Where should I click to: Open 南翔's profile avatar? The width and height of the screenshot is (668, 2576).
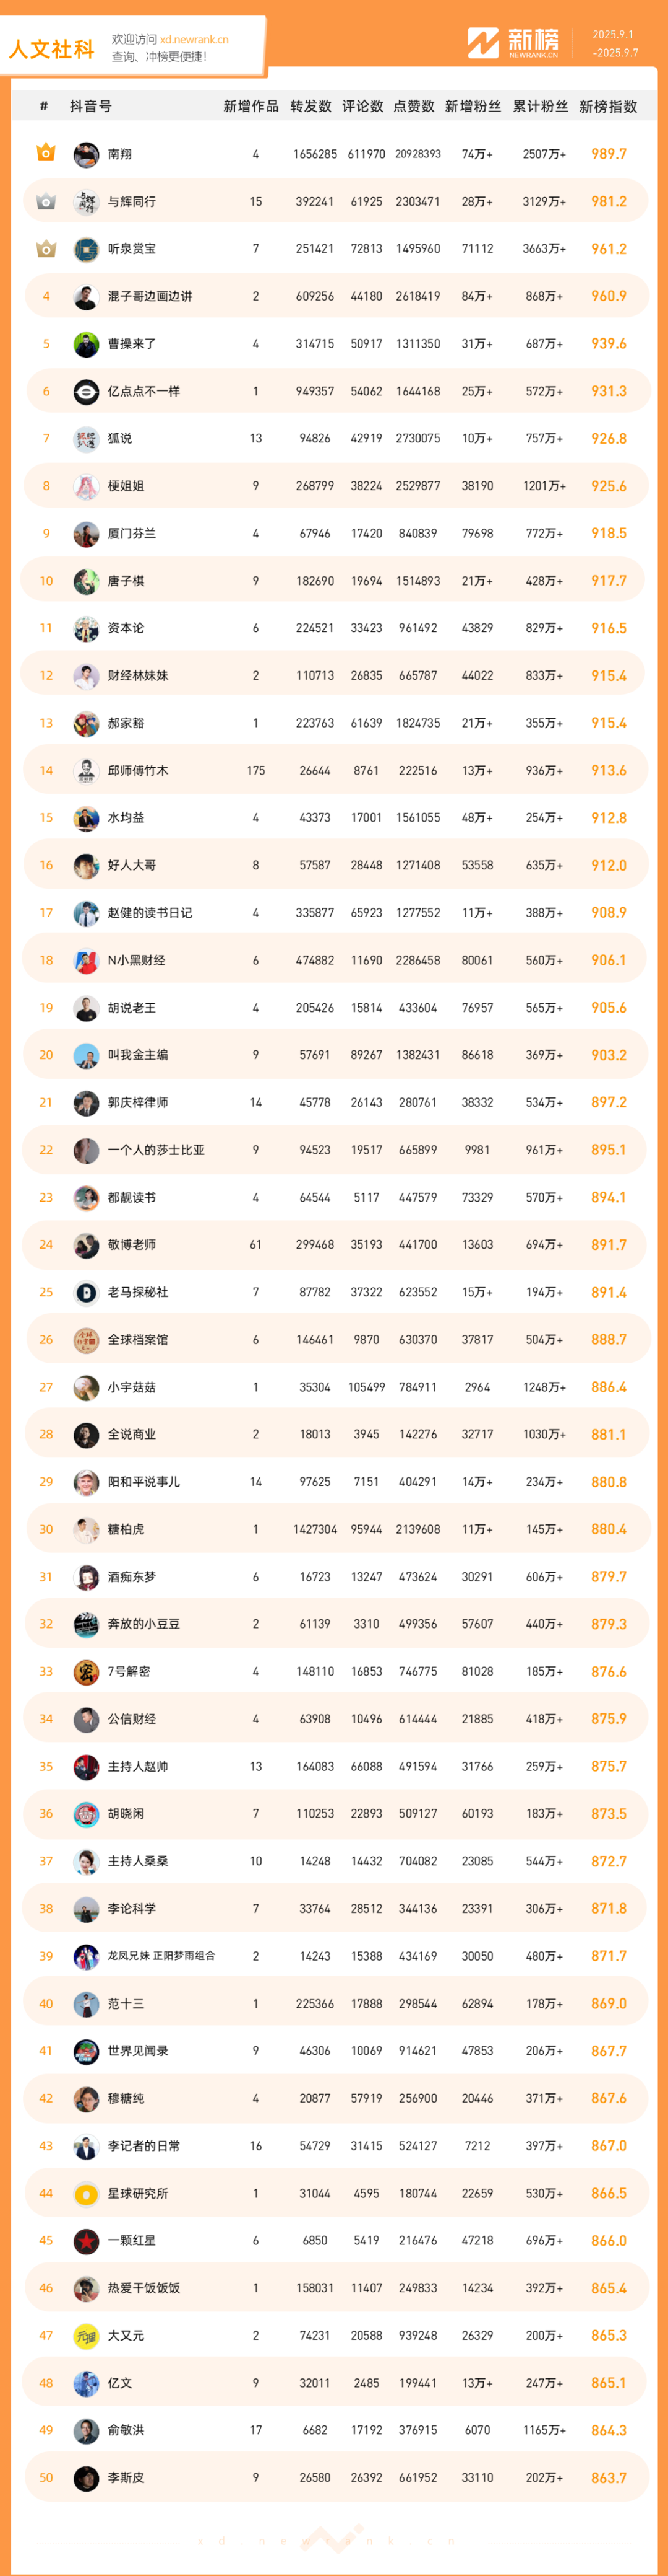coord(86,154)
